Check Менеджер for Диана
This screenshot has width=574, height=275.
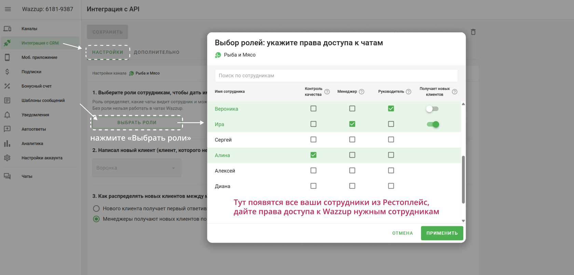pos(352,186)
